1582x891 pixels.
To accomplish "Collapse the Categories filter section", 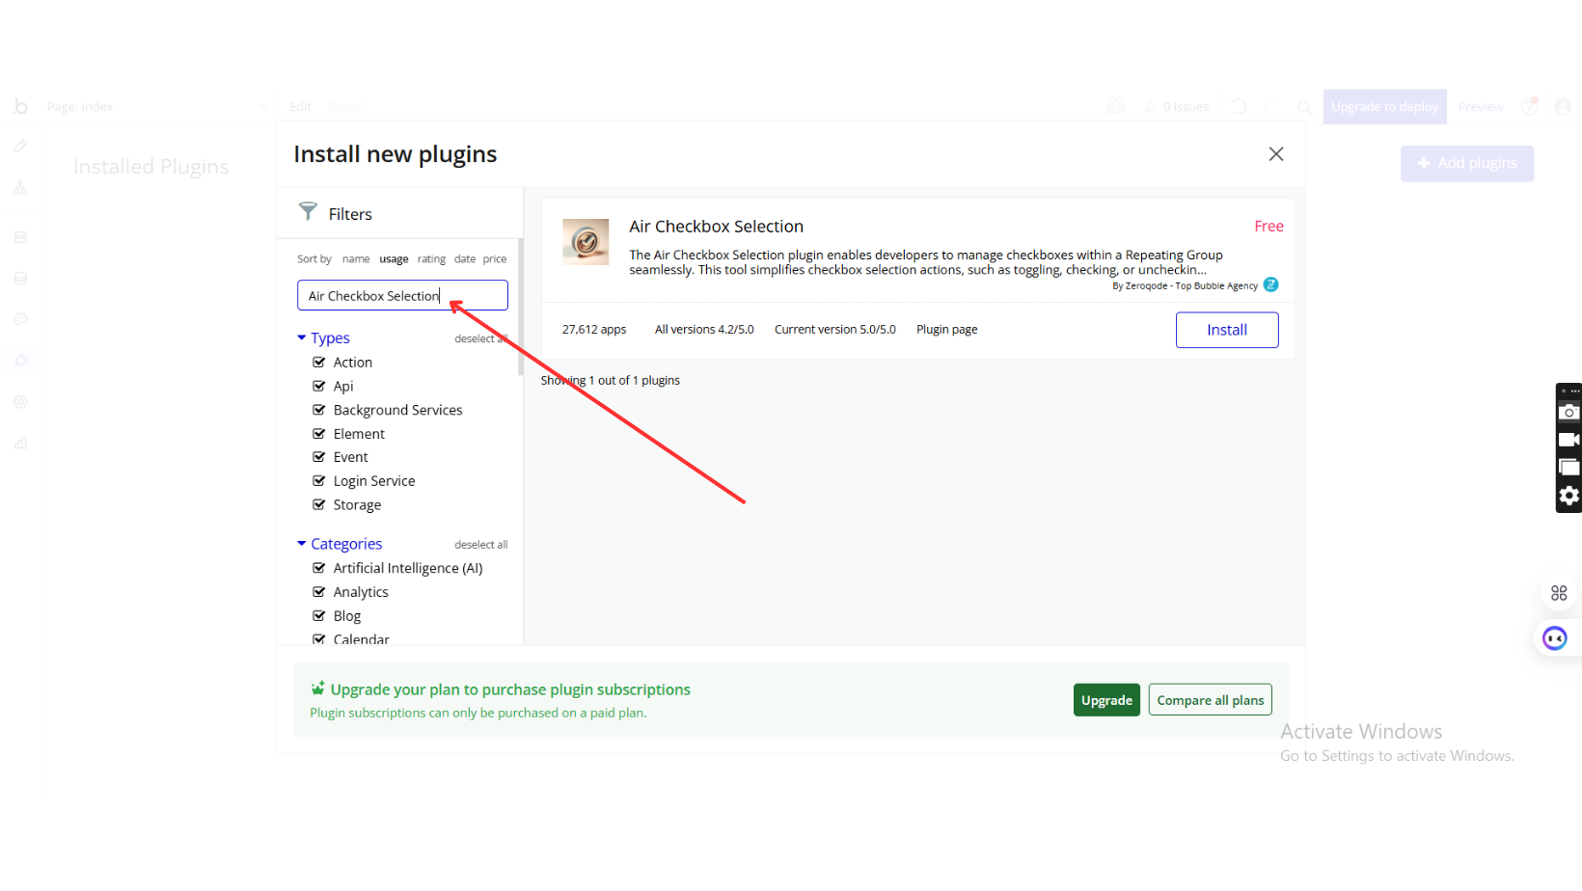I will (340, 544).
